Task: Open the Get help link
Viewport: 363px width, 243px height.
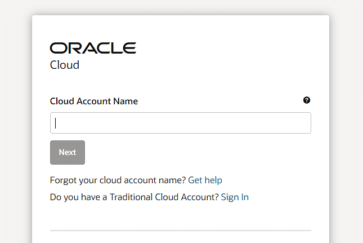Action: (205, 180)
